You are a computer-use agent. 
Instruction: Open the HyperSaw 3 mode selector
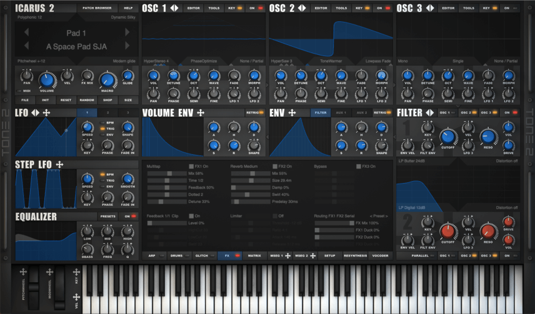(x=282, y=61)
